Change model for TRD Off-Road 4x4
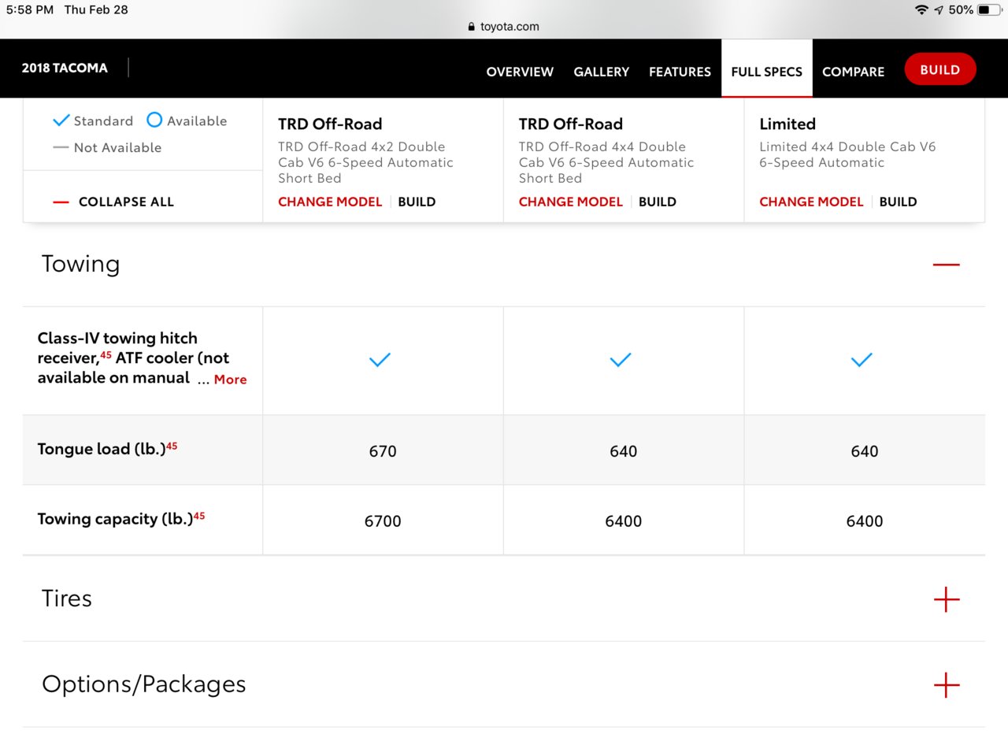The height and width of the screenshot is (756, 1008). pos(571,202)
